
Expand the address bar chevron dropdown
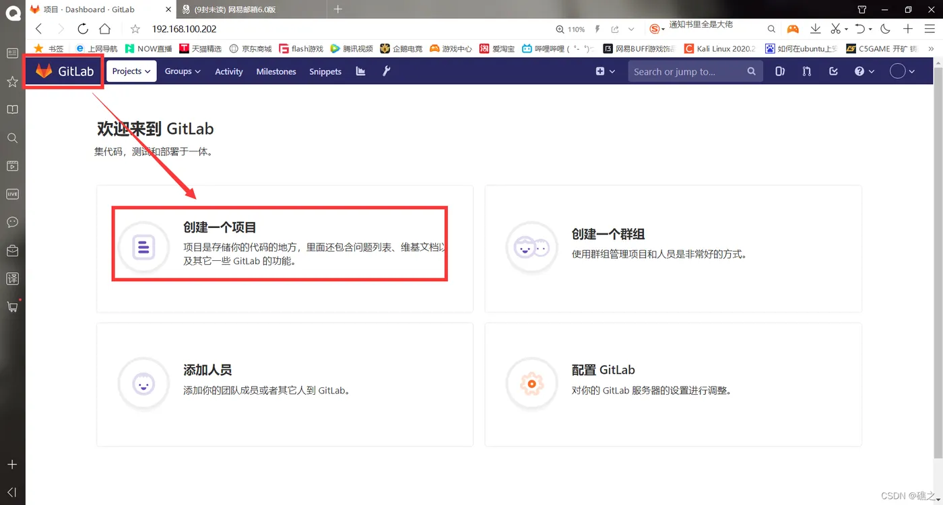coord(631,30)
